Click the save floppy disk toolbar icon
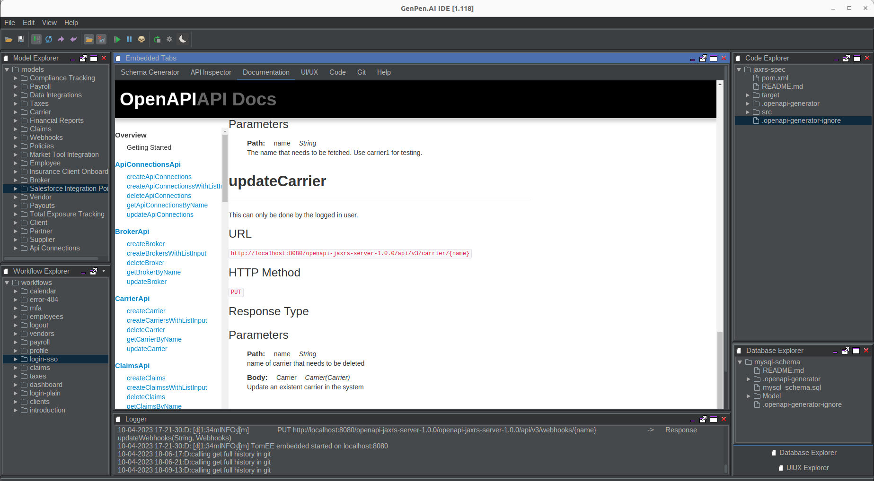This screenshot has width=874, height=481. pyautogui.click(x=21, y=39)
